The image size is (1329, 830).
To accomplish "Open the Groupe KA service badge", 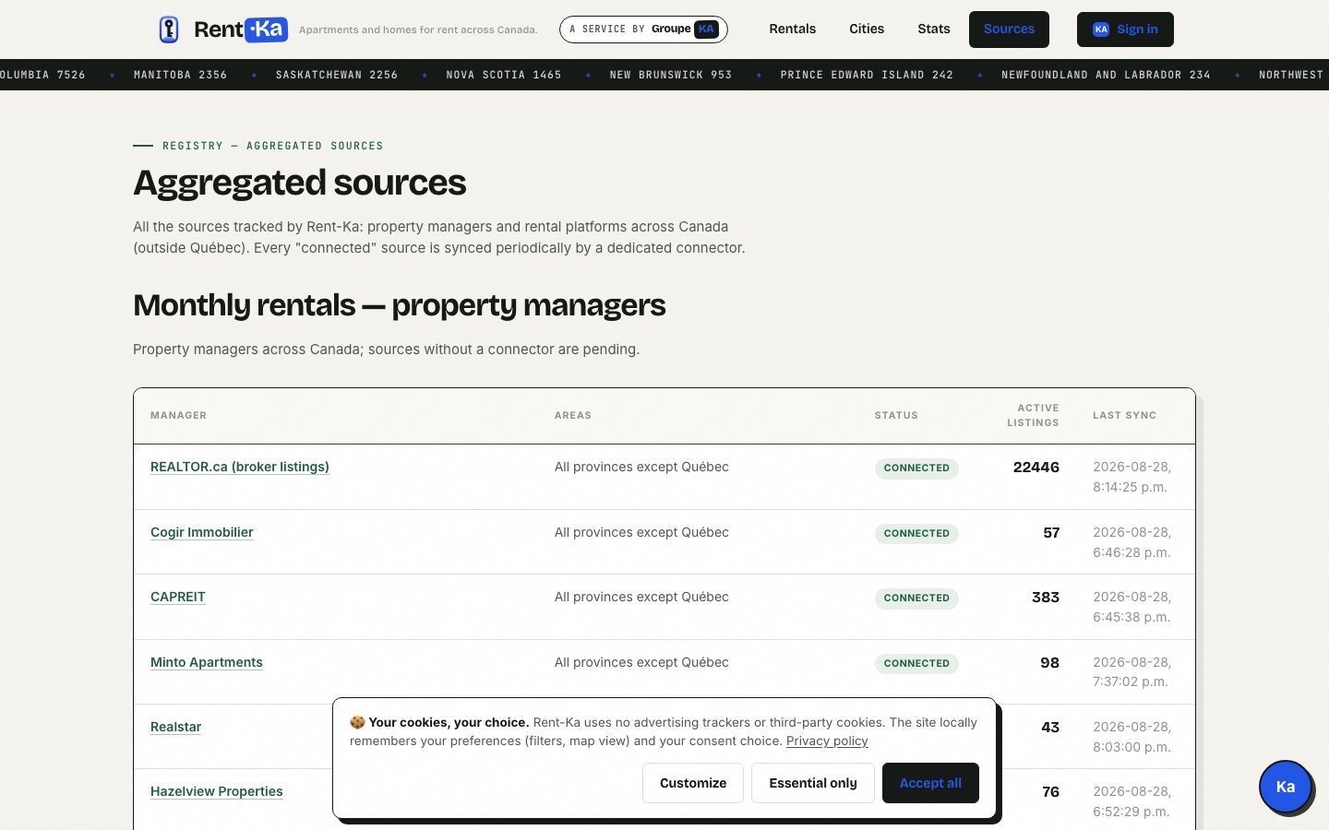I will coord(643,30).
